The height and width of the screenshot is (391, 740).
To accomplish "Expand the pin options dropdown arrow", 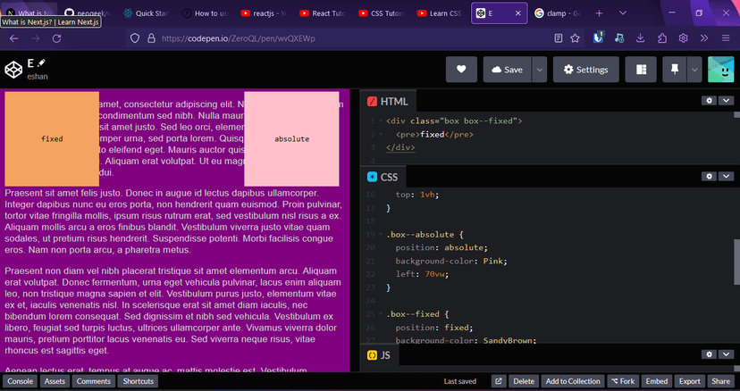I will pyautogui.click(x=694, y=70).
